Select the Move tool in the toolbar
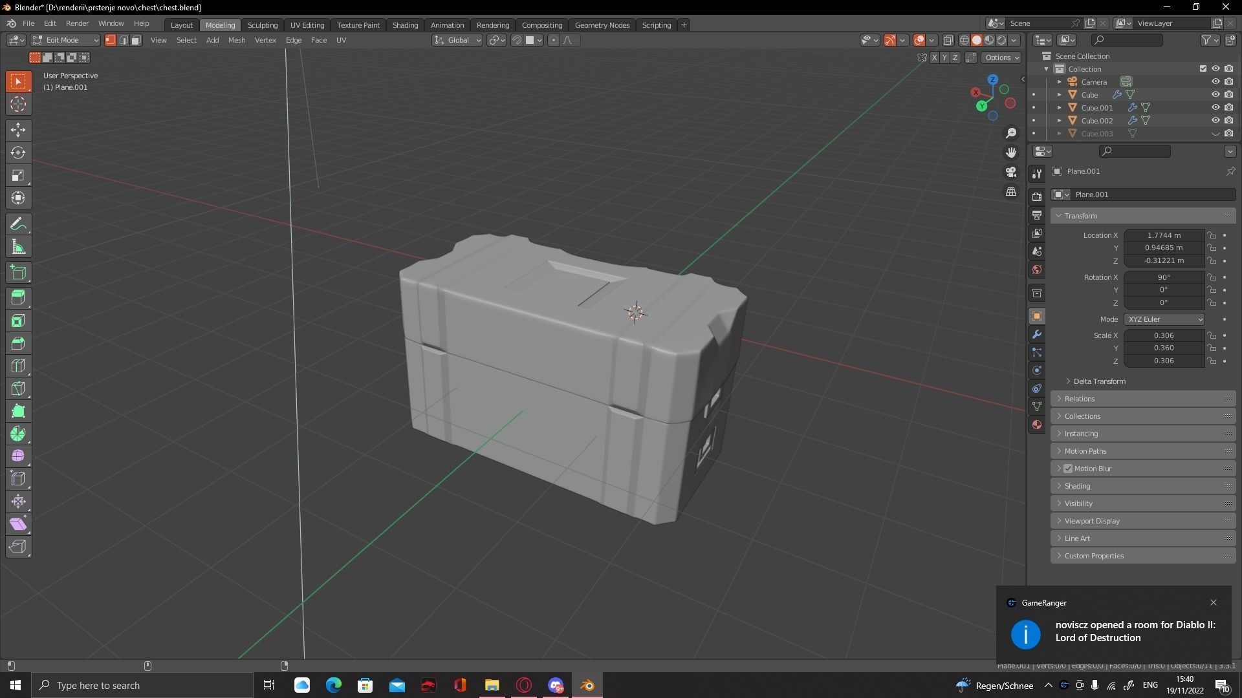This screenshot has width=1242, height=698. pyautogui.click(x=18, y=130)
